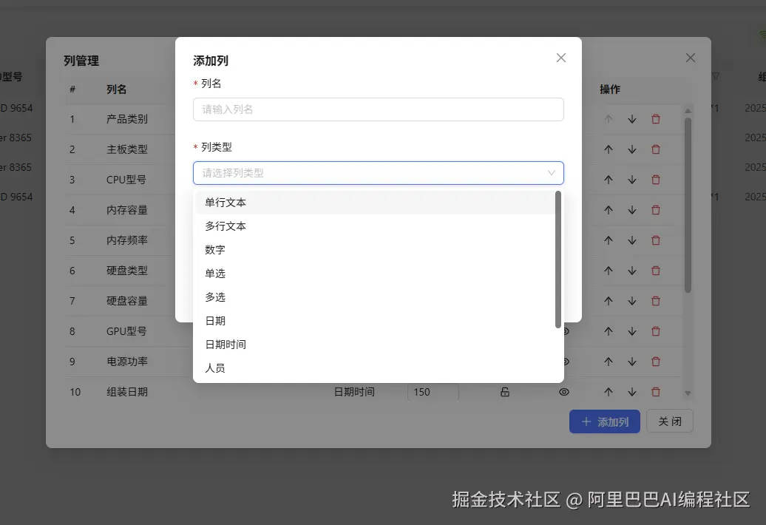Move GPU型号 column down
This screenshot has height=525, width=766.
631,331
